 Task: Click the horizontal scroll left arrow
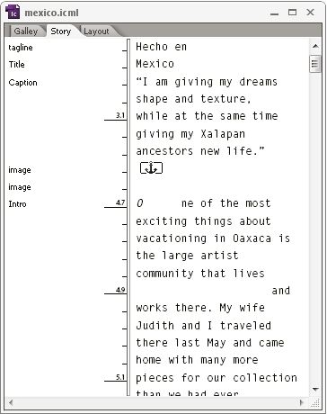pyautogui.click(x=11, y=402)
